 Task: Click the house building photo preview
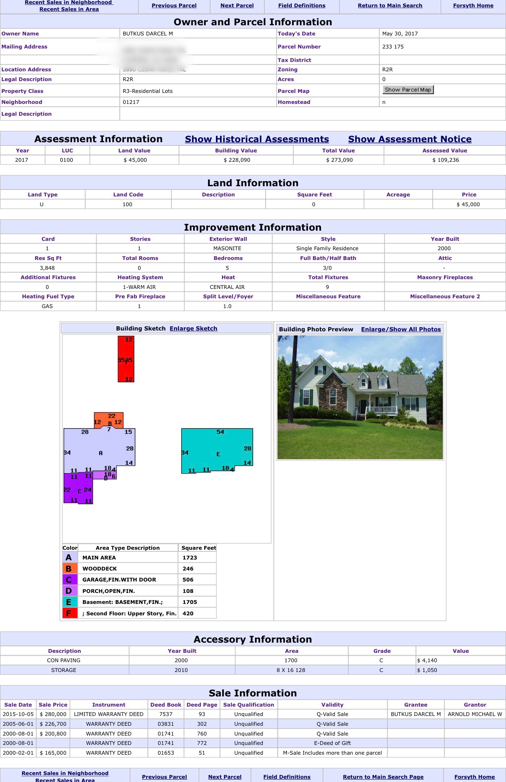tap(360, 397)
